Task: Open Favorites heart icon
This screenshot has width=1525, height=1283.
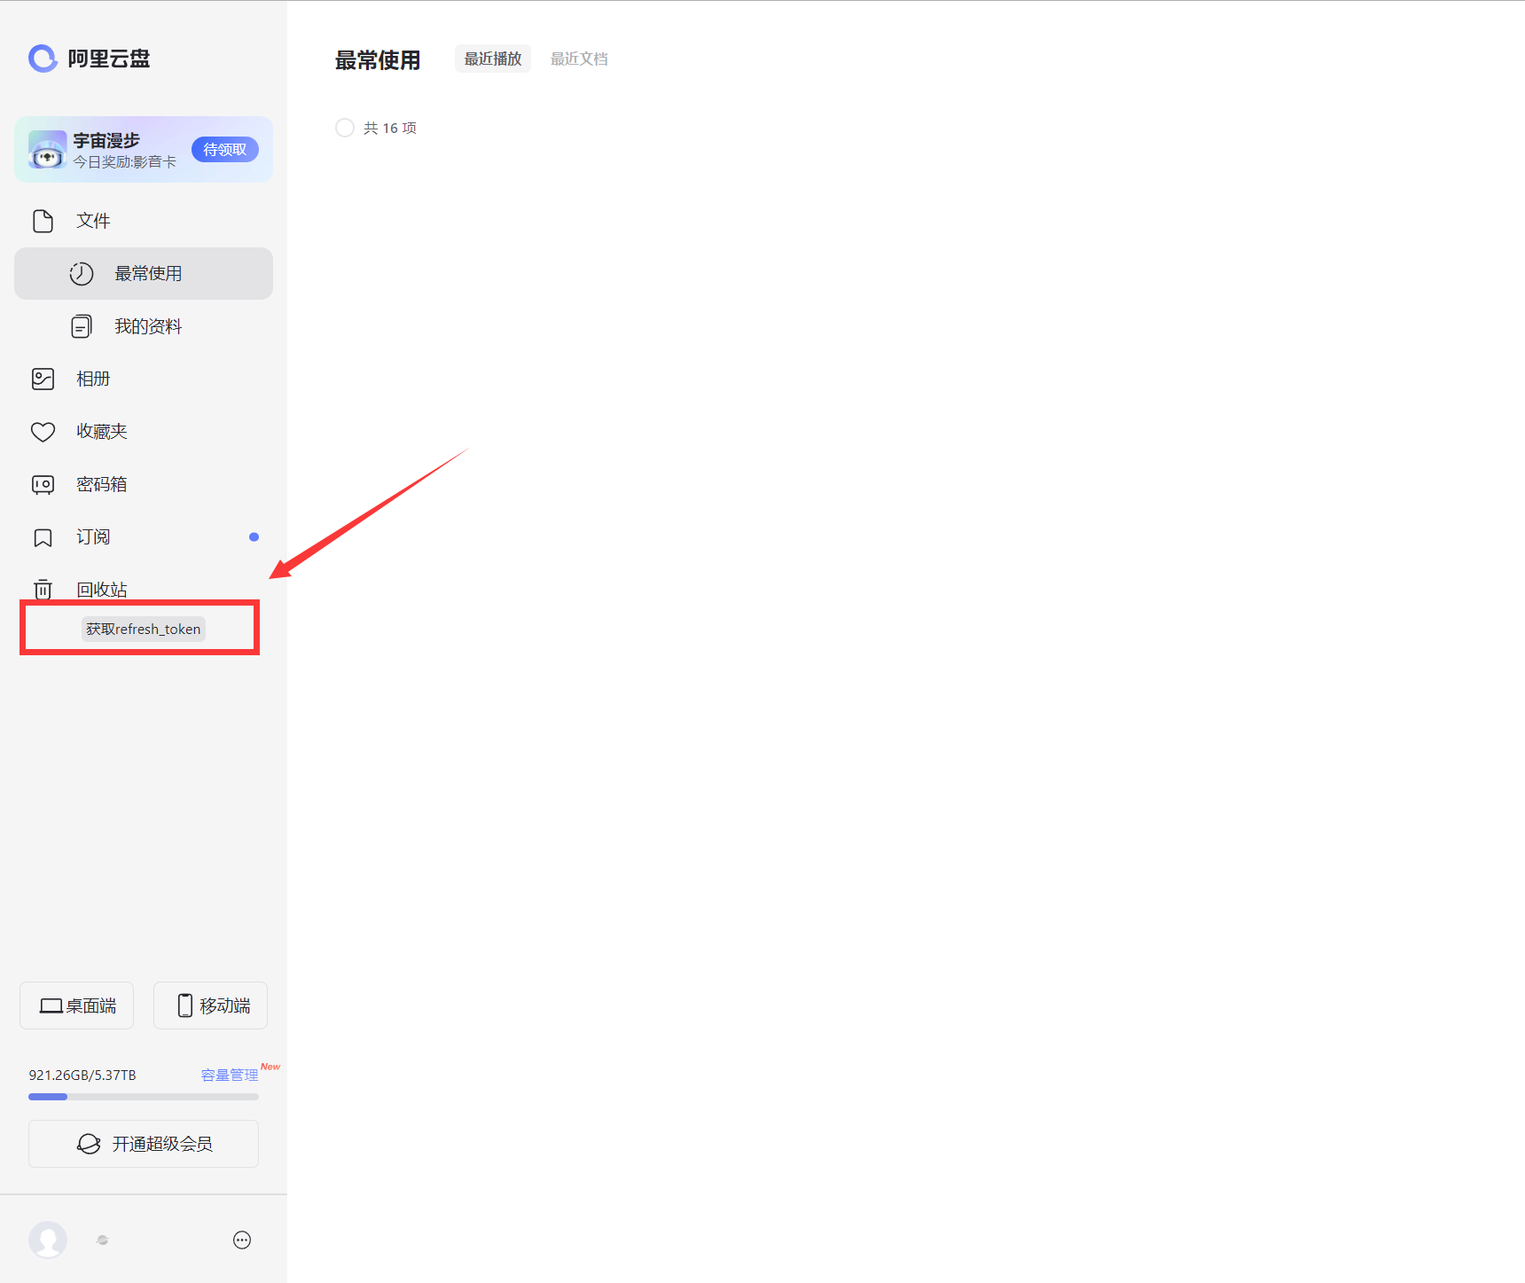Action: [43, 432]
